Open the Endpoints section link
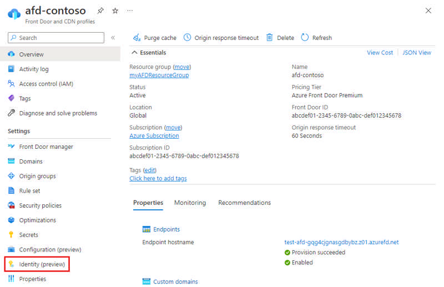The height and width of the screenshot is (287, 444). pyautogui.click(x=167, y=229)
